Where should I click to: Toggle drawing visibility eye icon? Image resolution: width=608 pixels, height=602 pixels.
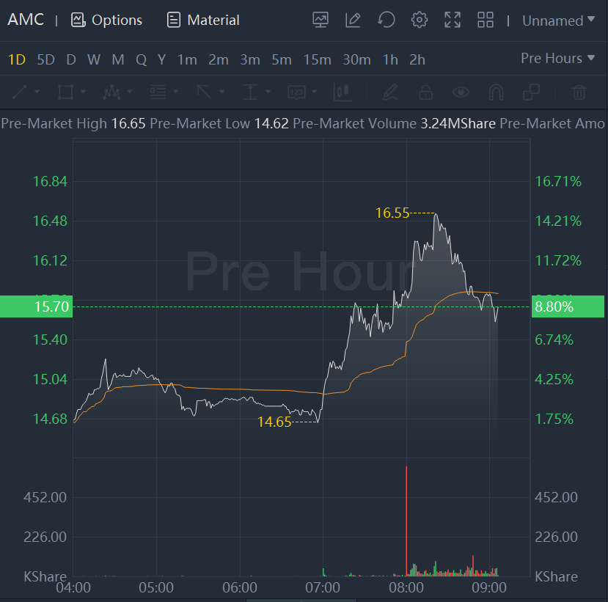[x=461, y=92]
